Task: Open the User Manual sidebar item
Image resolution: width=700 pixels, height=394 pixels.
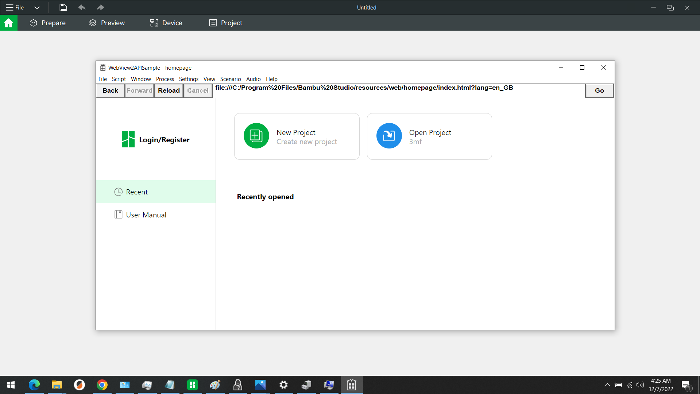Action: tap(146, 215)
